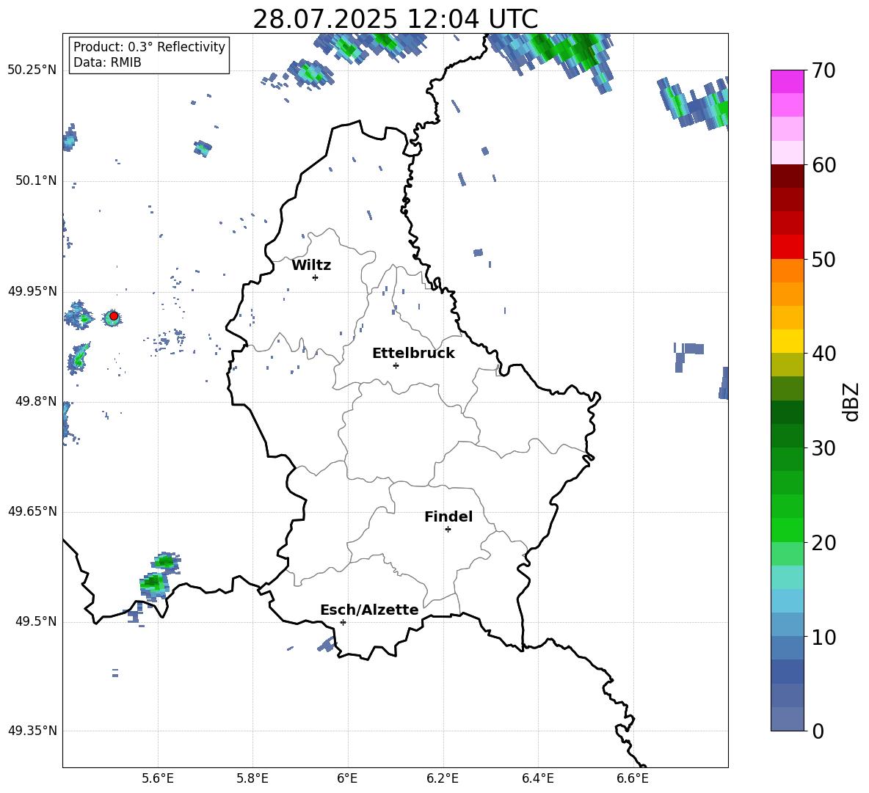Click the red dot marker near 49.92°N
This screenshot has width=869, height=793.
point(114,316)
